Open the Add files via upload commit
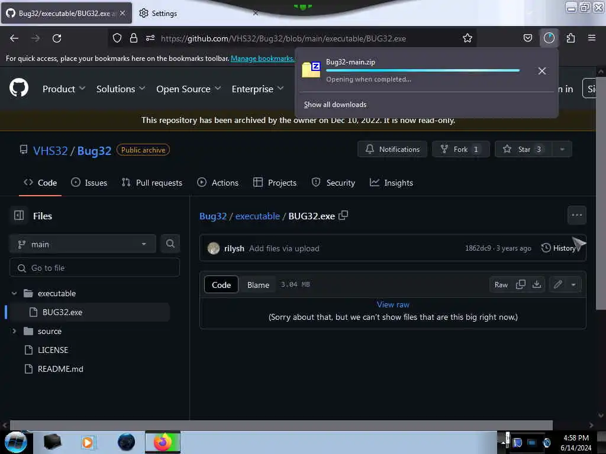The height and width of the screenshot is (454, 606). (x=284, y=249)
